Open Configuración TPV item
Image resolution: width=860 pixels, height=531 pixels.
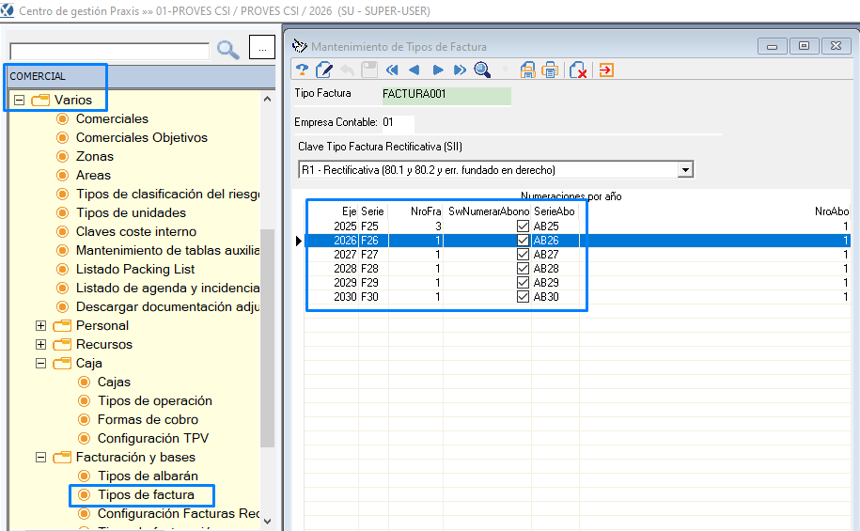(153, 438)
